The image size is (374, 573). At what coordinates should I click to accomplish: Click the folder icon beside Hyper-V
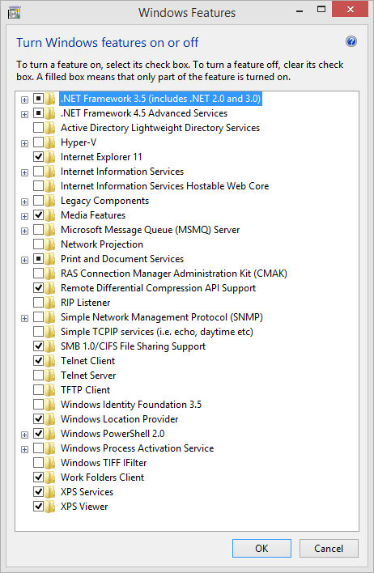click(50, 142)
